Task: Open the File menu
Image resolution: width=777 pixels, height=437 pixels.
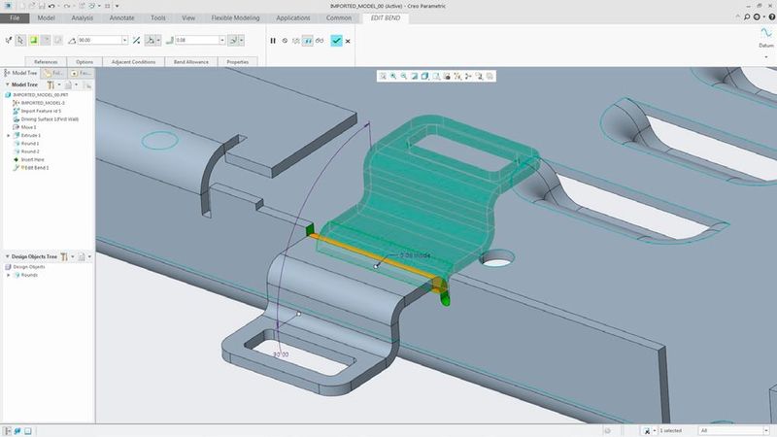Action: coord(15,17)
